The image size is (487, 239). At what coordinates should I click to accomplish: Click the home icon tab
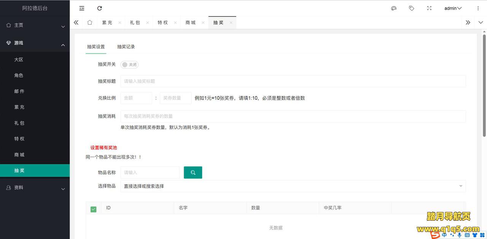click(x=90, y=22)
